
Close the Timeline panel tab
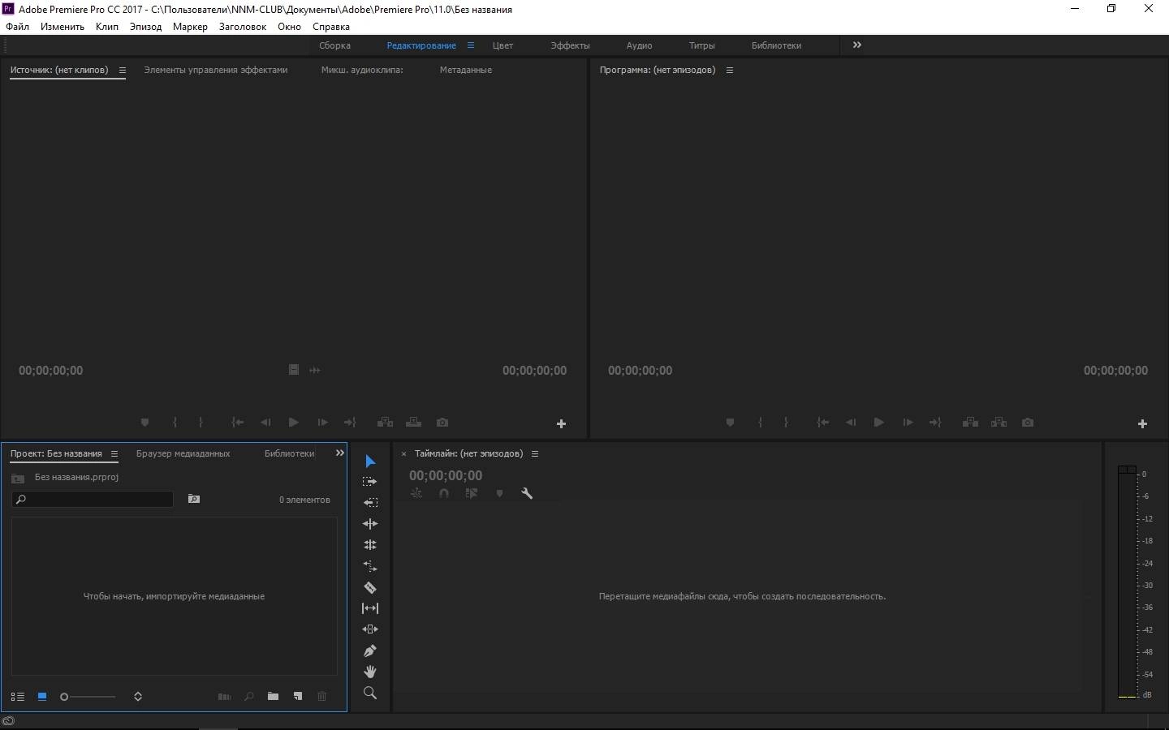click(403, 454)
